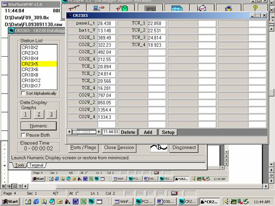This screenshot has height=206, width=275.
Task: Open the View tool with magnifier icon
Action: [202, 8]
